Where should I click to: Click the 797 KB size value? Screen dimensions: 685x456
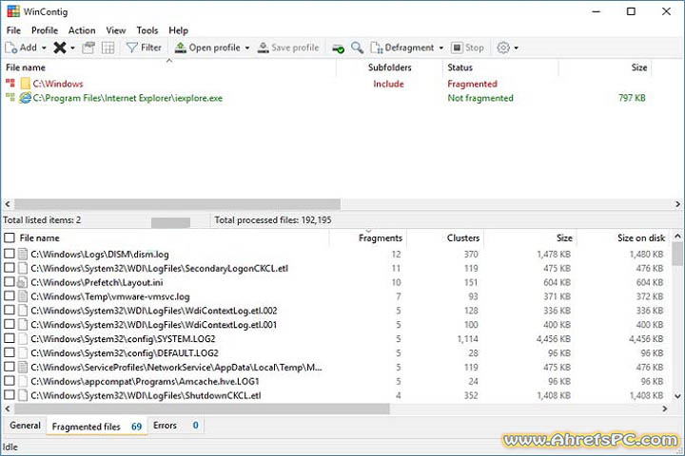coord(632,98)
